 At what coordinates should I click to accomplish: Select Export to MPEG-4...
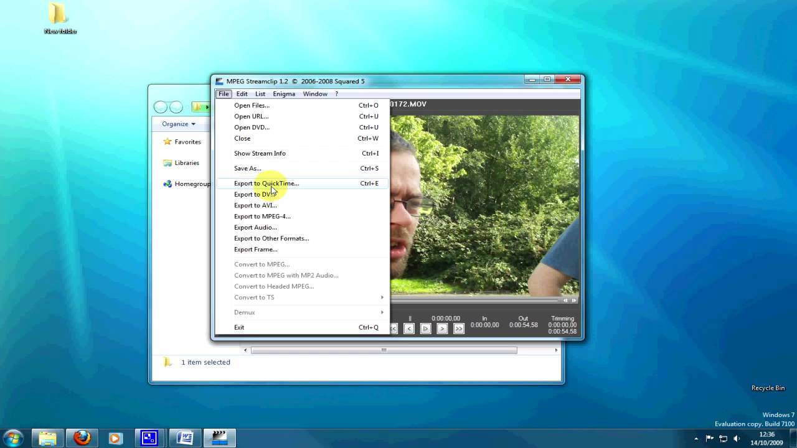302,217
